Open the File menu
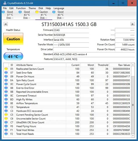The width and height of the screenshot is (138, 141). (x=5, y=8)
